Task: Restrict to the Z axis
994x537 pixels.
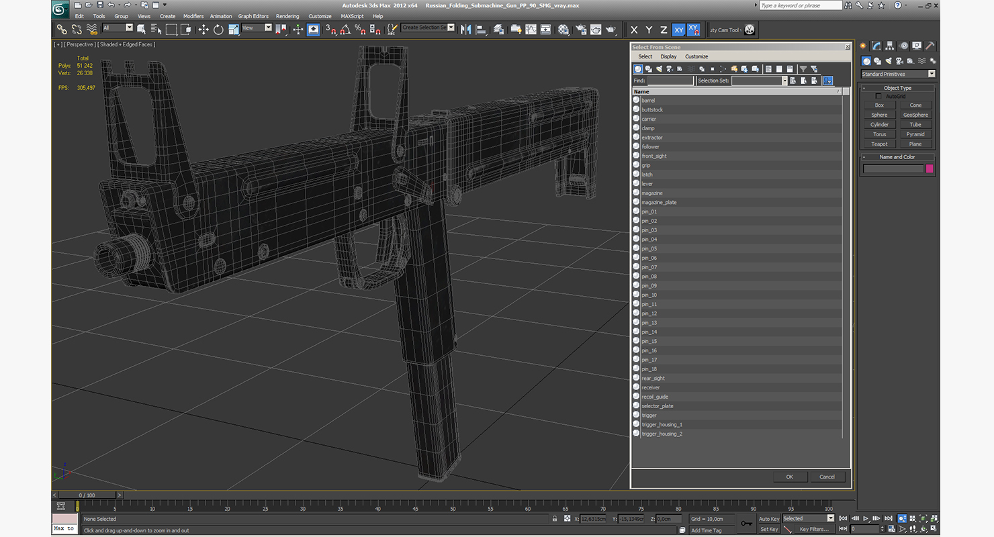Action: tap(664, 30)
